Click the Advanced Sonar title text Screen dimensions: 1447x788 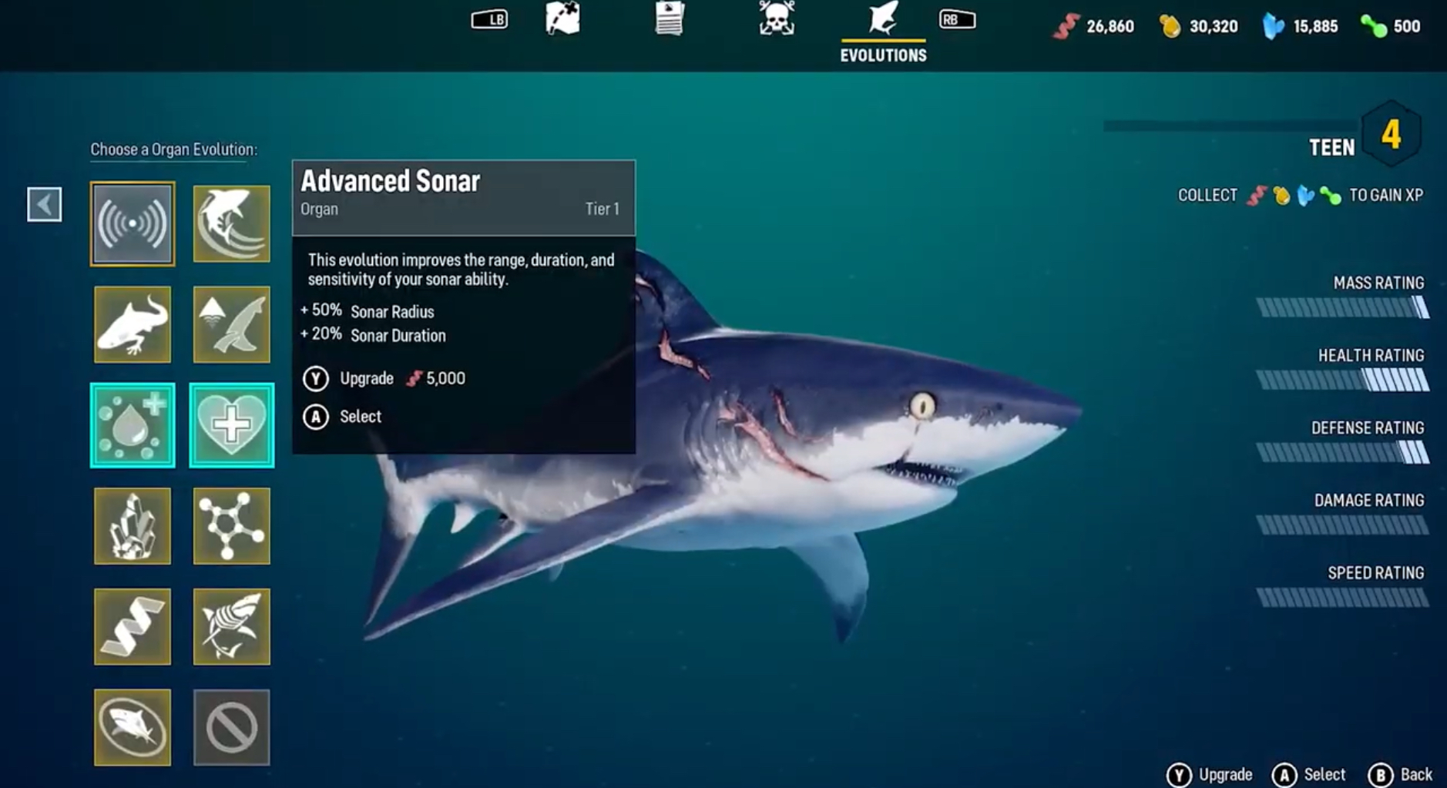(390, 181)
